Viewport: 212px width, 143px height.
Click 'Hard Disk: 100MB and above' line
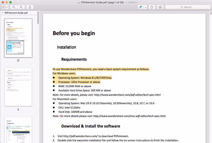[x=75, y=112]
